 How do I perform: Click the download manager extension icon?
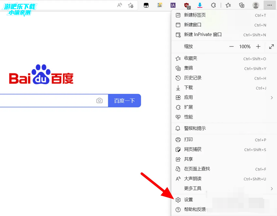(200, 5)
